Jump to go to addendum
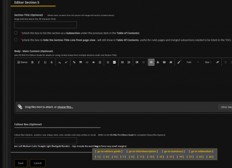 pos(201,151)
